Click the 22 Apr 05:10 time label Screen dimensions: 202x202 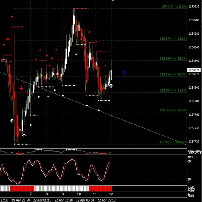pos(106,200)
